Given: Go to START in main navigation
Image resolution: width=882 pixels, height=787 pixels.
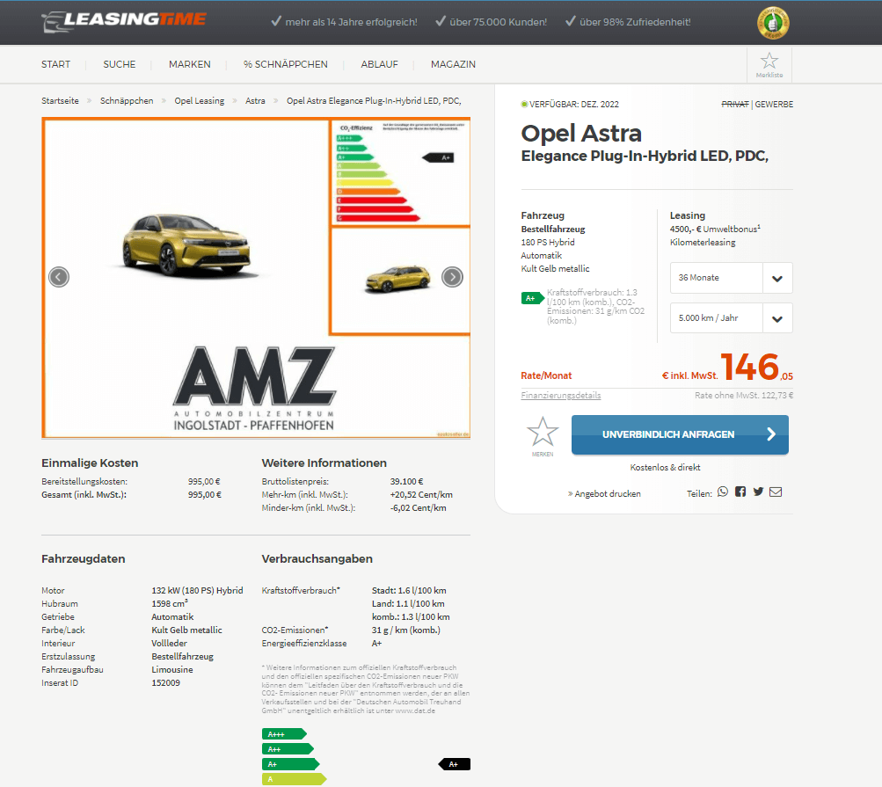Looking at the screenshot, I should (55, 64).
